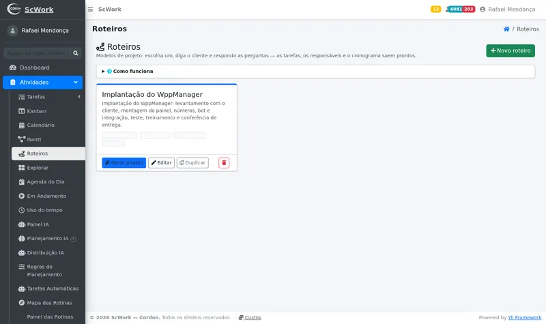Image resolution: width=546 pixels, height=324 pixels.
Task: Open Agenda do Dia
Action: [x=48, y=181]
